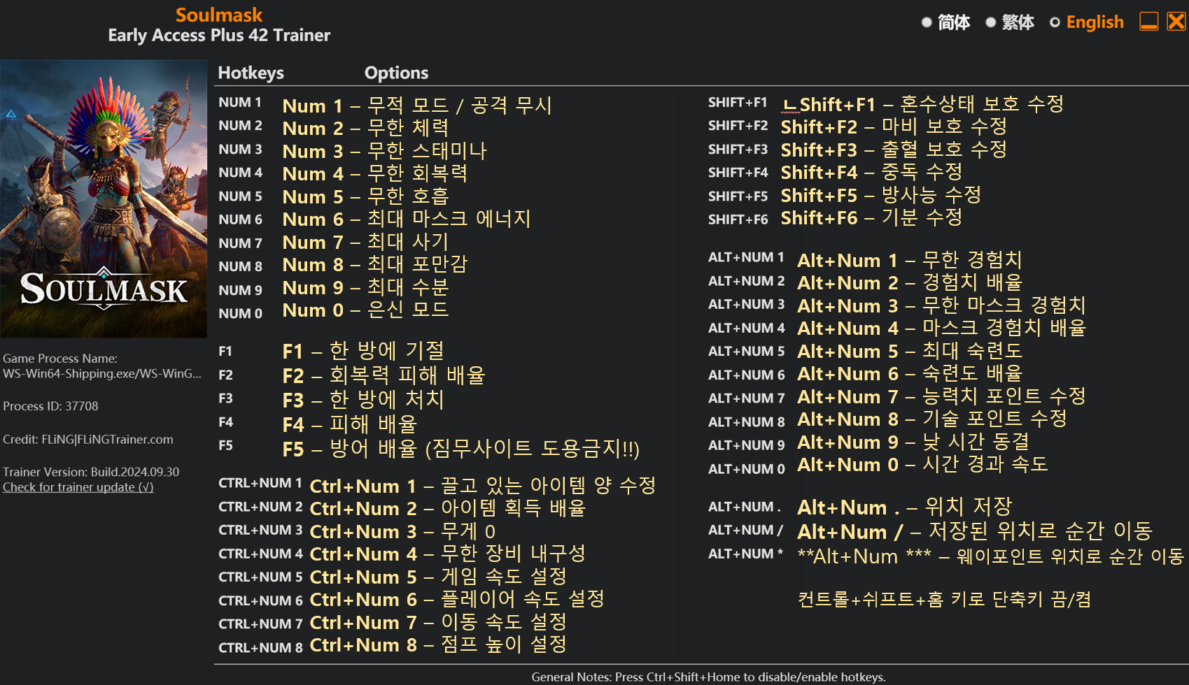
Task: Click Shift+F4 중독 수정 option
Action: [x=871, y=172]
